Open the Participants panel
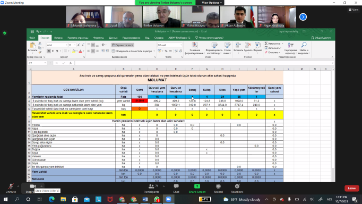This screenshot has width=362, height=204. point(151,188)
